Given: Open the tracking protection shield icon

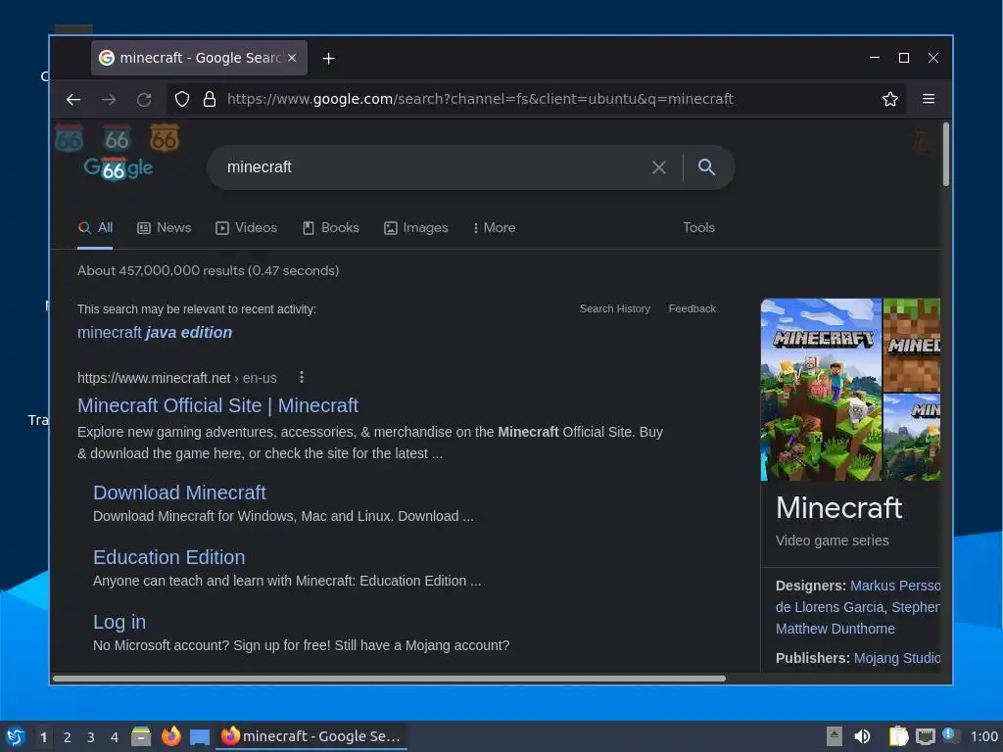Looking at the screenshot, I should (x=182, y=99).
